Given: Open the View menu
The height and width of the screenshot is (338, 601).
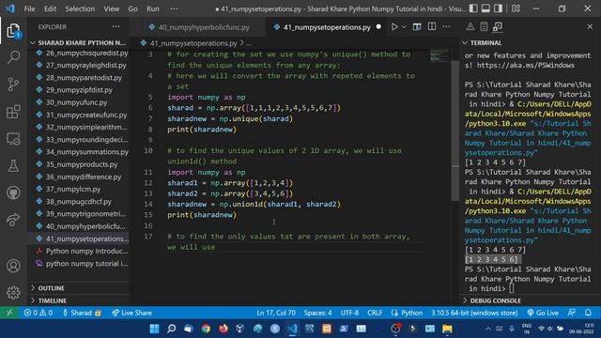Looking at the screenshot, I should point(111,8).
